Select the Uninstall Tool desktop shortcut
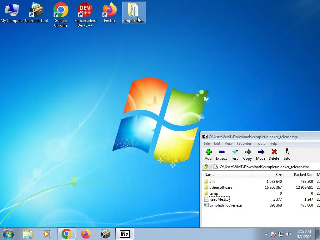 pos(37,12)
